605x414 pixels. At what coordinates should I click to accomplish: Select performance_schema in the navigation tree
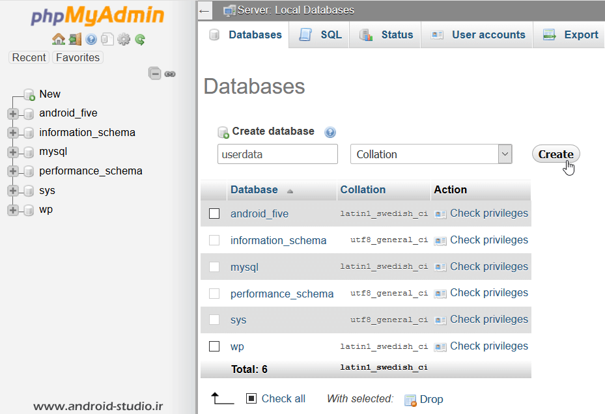[x=91, y=171]
